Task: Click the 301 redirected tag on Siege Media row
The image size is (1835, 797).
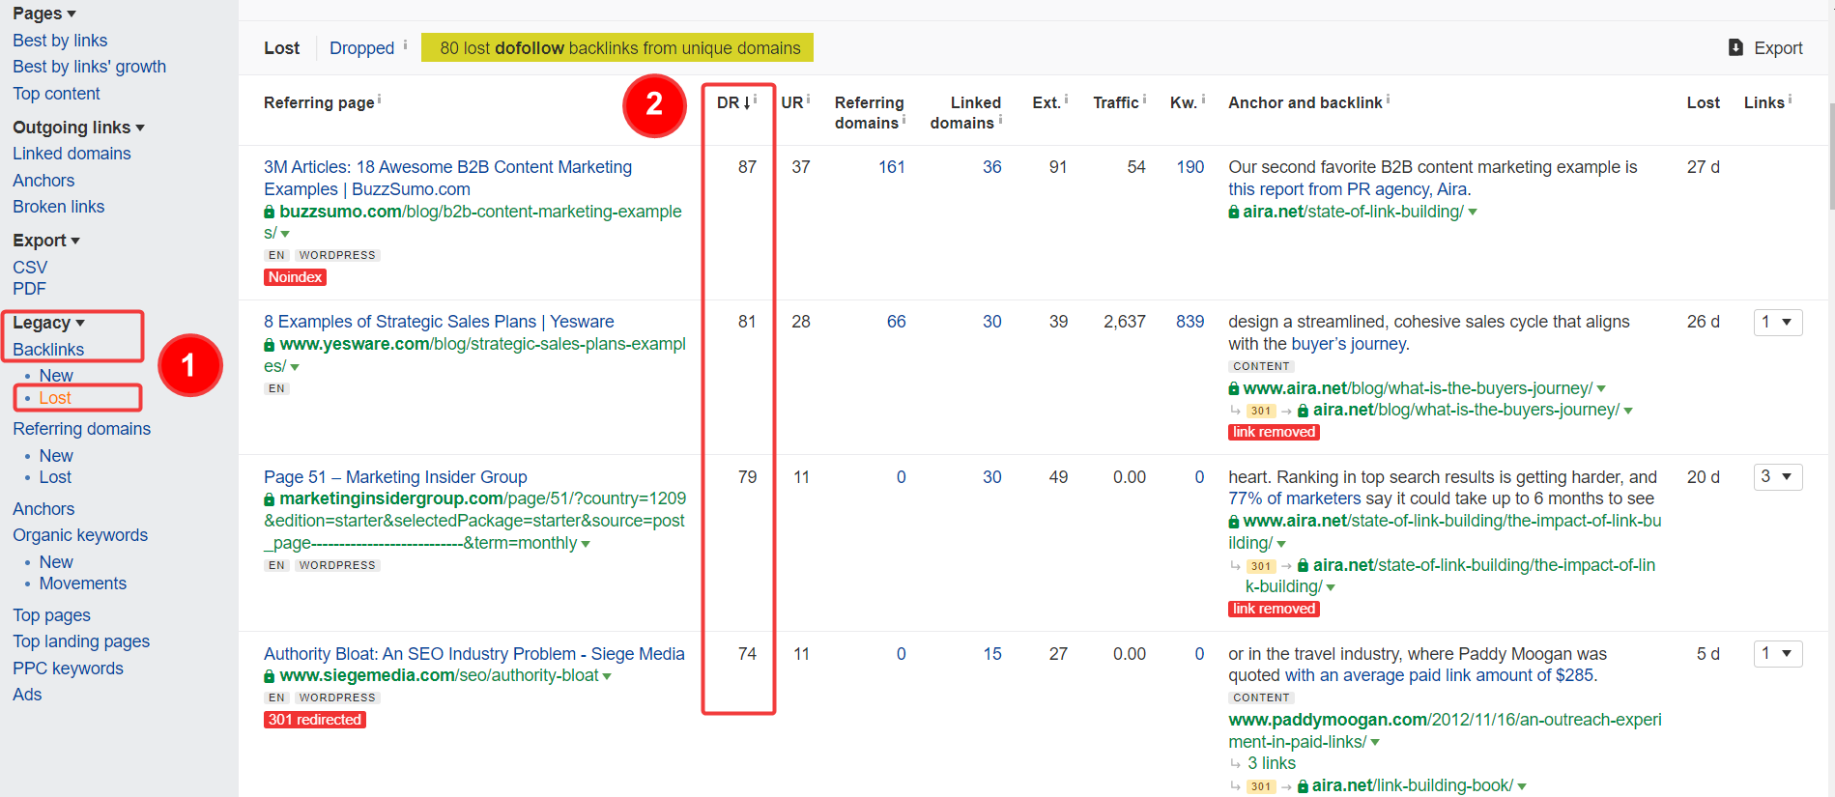Action: [315, 720]
